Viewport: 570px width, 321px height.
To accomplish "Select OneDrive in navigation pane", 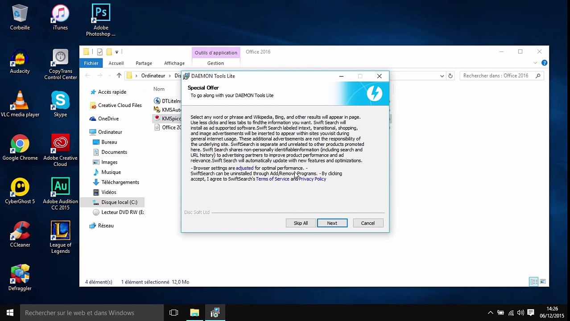I will [x=108, y=119].
